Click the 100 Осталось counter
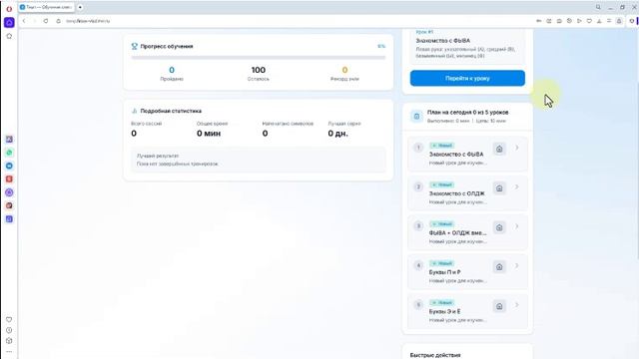 (258, 73)
